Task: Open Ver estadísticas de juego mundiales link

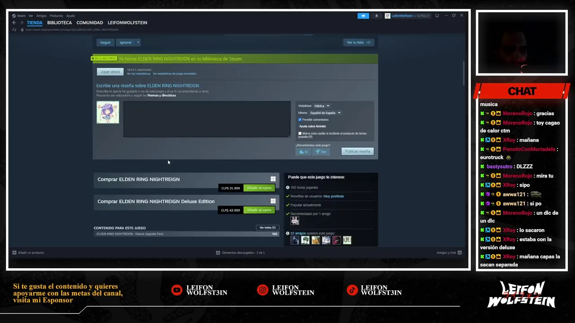Action: point(174,74)
